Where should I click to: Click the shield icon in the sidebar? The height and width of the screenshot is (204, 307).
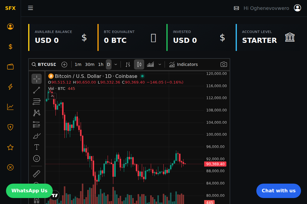10,127
